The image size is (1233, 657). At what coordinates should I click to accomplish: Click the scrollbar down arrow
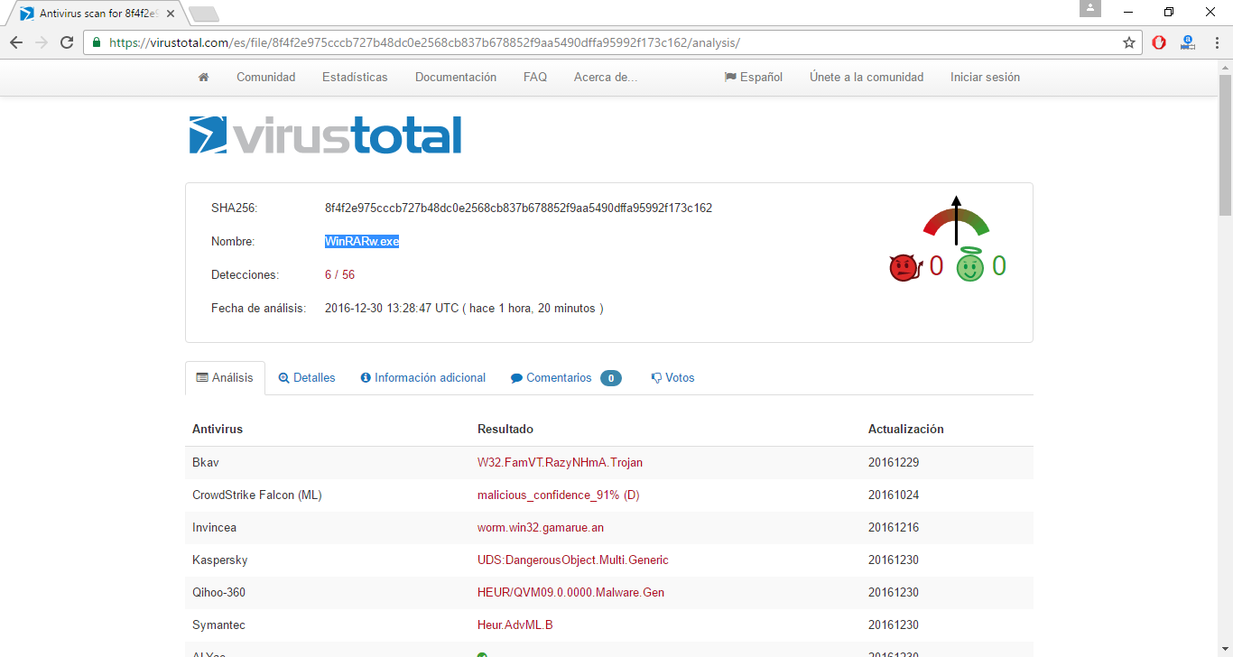(1225, 649)
